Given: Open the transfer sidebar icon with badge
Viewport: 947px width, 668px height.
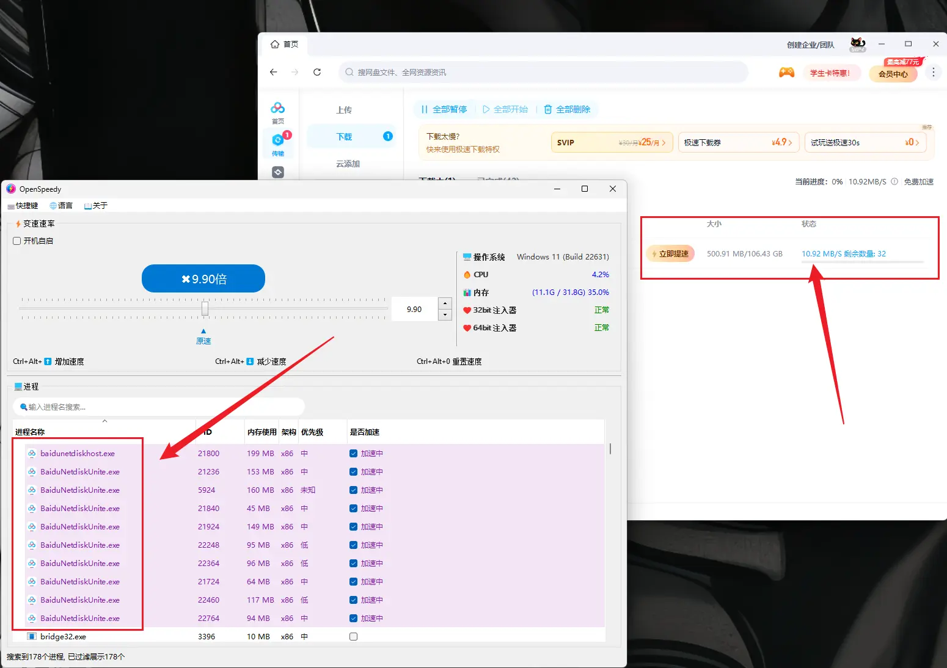Looking at the screenshot, I should point(278,144).
